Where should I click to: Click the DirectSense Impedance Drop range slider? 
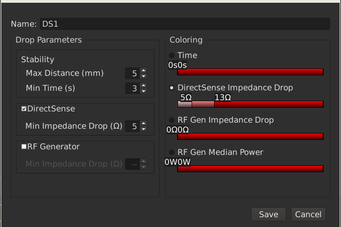pos(250,104)
